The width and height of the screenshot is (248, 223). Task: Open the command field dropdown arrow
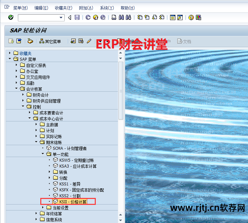(x=61, y=17)
